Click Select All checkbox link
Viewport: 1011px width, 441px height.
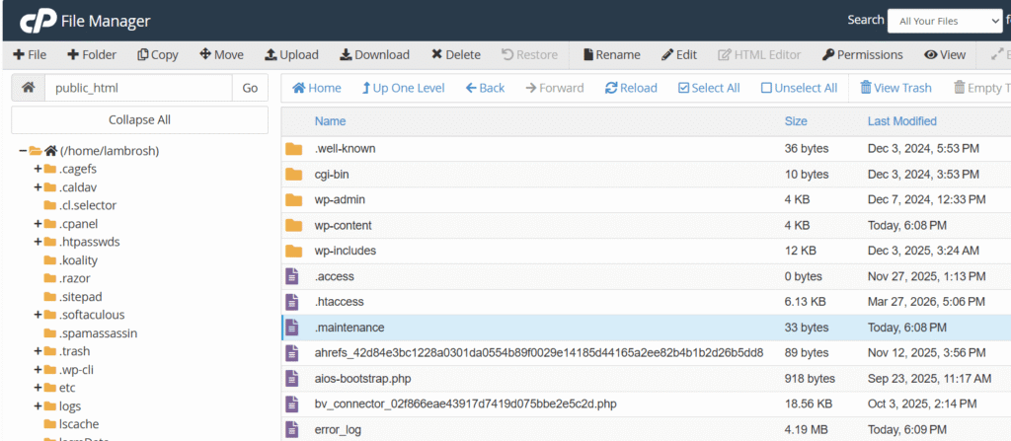(x=709, y=88)
